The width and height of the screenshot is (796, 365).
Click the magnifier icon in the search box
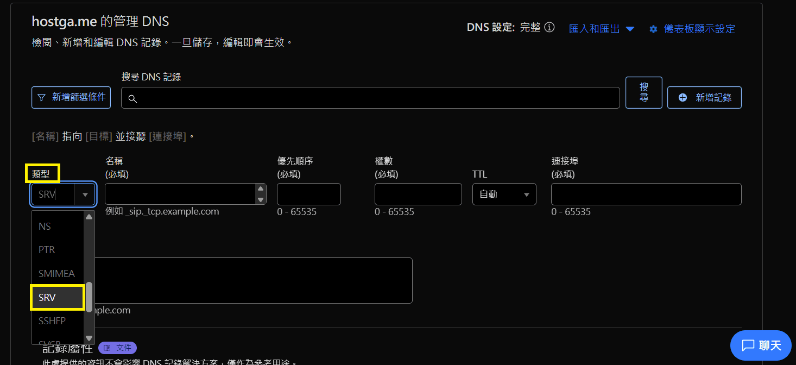coord(132,98)
